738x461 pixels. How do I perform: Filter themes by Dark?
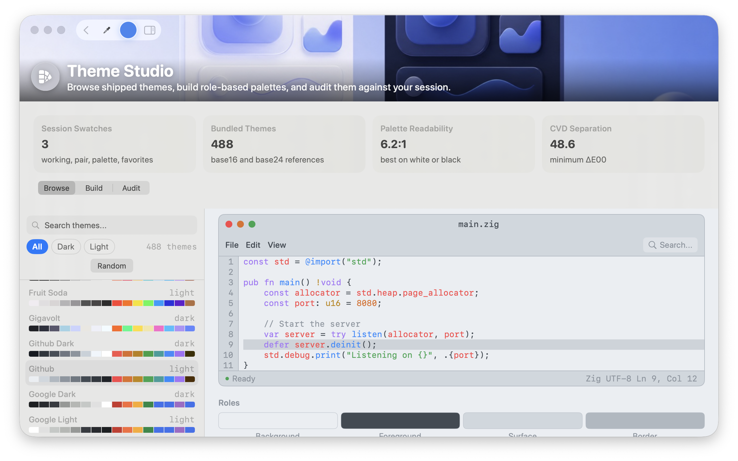(x=66, y=246)
